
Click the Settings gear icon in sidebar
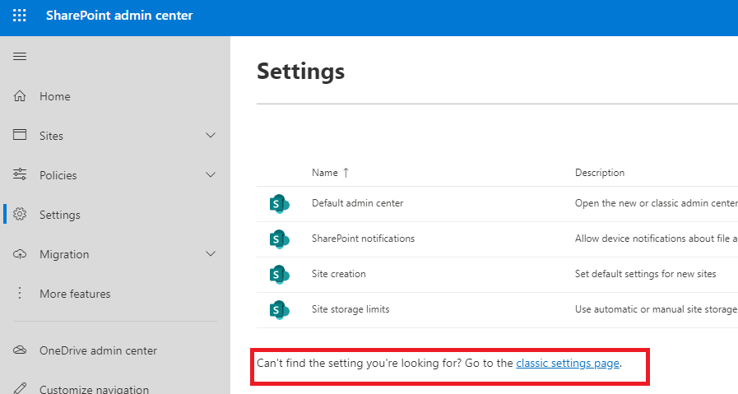[x=21, y=215]
